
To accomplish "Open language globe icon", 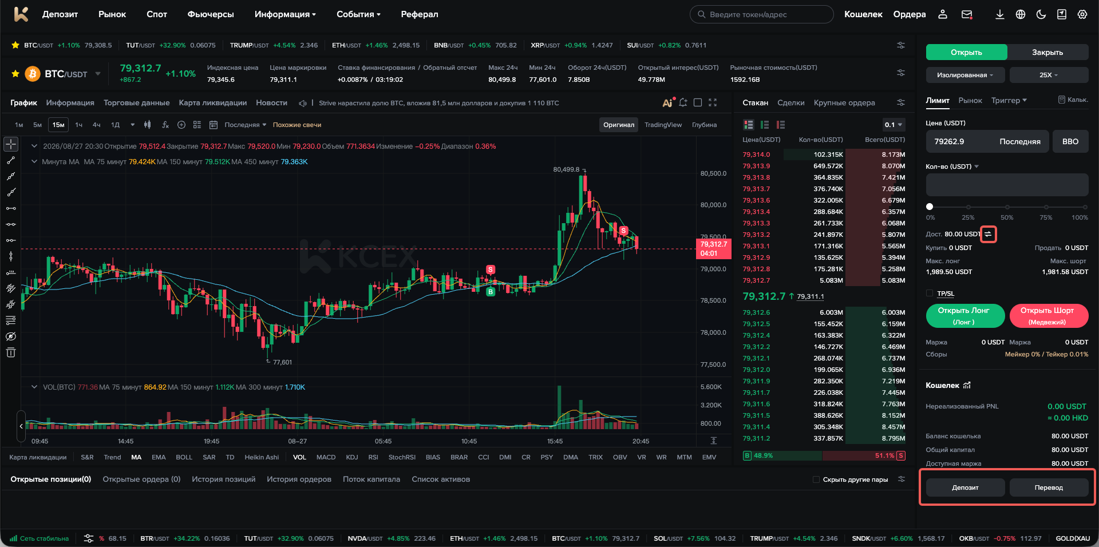I will tap(1021, 14).
